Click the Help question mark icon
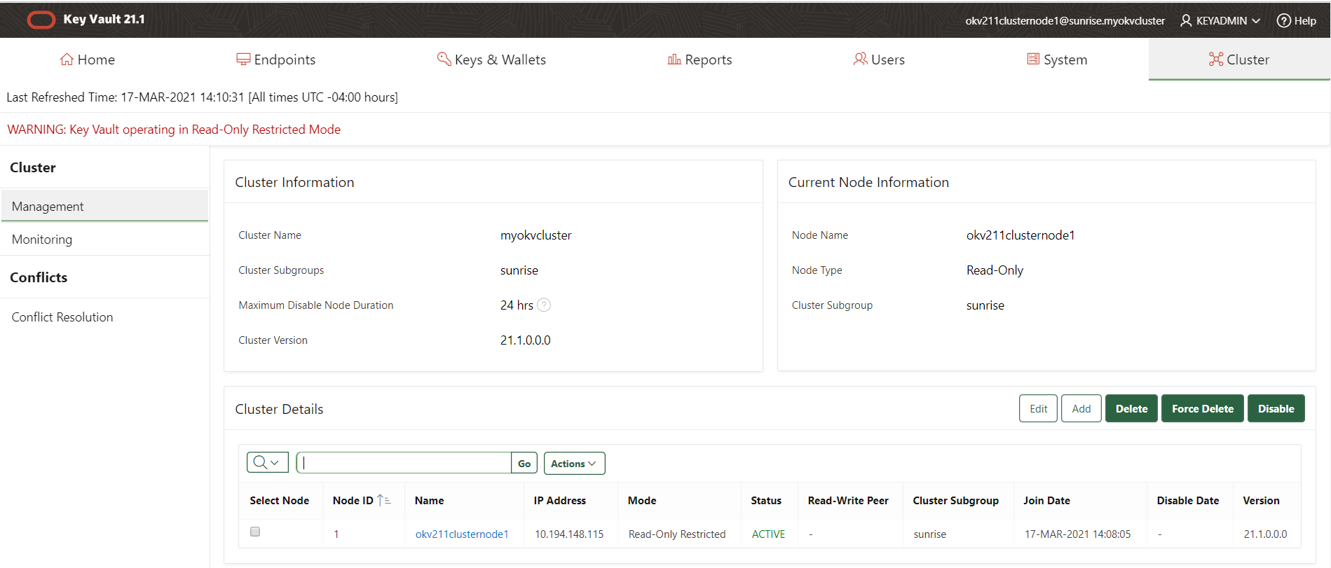The height and width of the screenshot is (568, 1331). point(1284,21)
